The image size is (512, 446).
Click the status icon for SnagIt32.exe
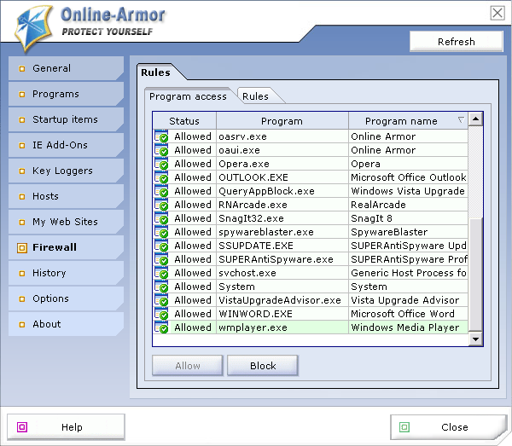[x=161, y=218]
